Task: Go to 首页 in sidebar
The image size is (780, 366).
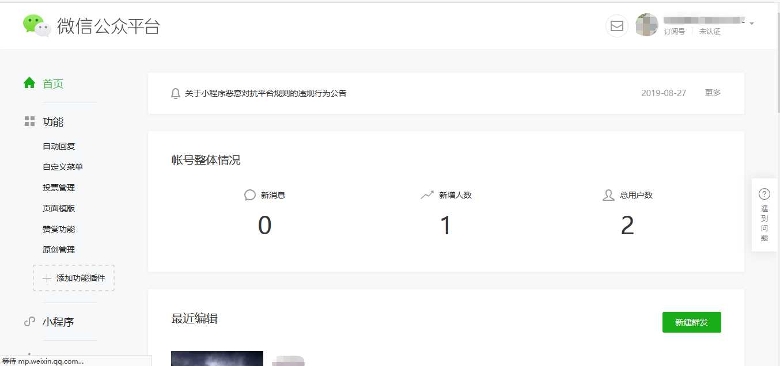Action: (x=53, y=84)
